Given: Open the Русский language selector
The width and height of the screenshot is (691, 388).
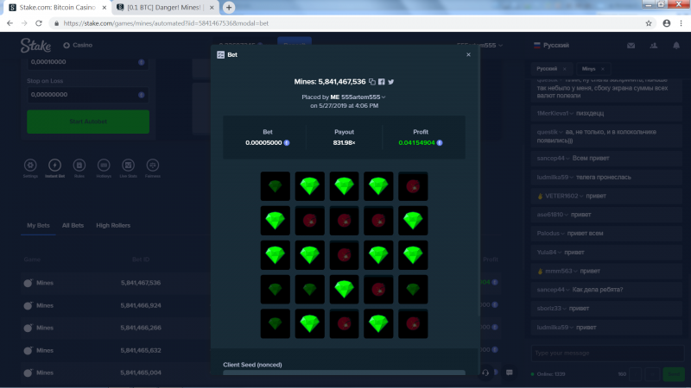Looking at the screenshot, I should (551, 46).
